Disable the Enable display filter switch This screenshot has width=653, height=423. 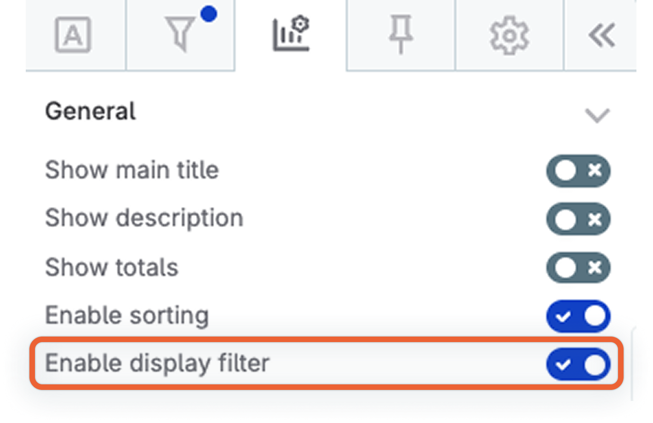click(579, 364)
